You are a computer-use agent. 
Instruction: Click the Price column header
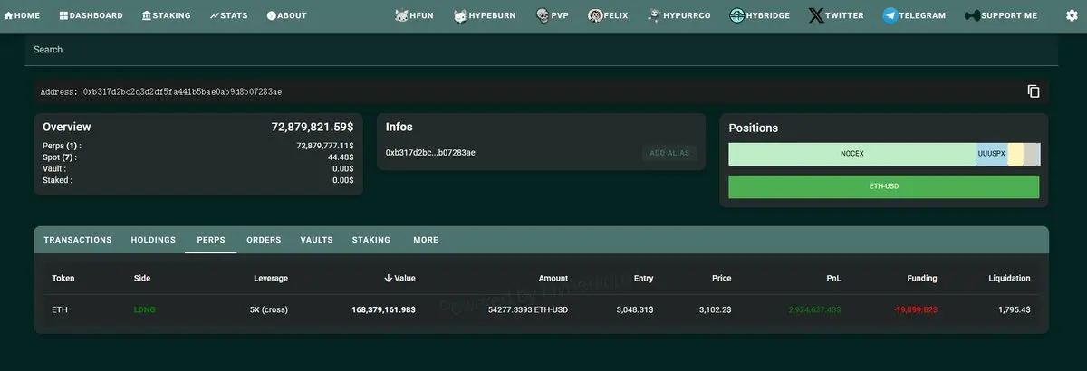(x=721, y=278)
